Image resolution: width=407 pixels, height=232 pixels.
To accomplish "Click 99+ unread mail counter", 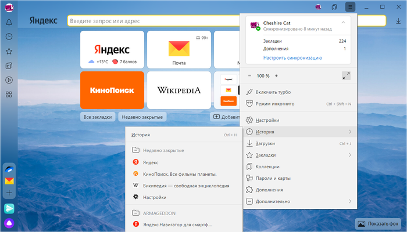I will point(202,38).
